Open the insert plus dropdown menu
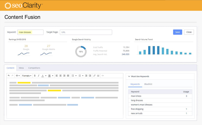This screenshot has height=125, width=202. 18,76
